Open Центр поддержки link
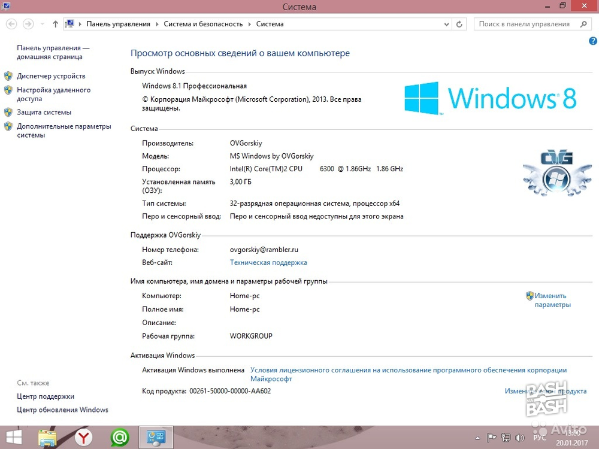Viewport: 599px width, 449px height. pos(46,396)
